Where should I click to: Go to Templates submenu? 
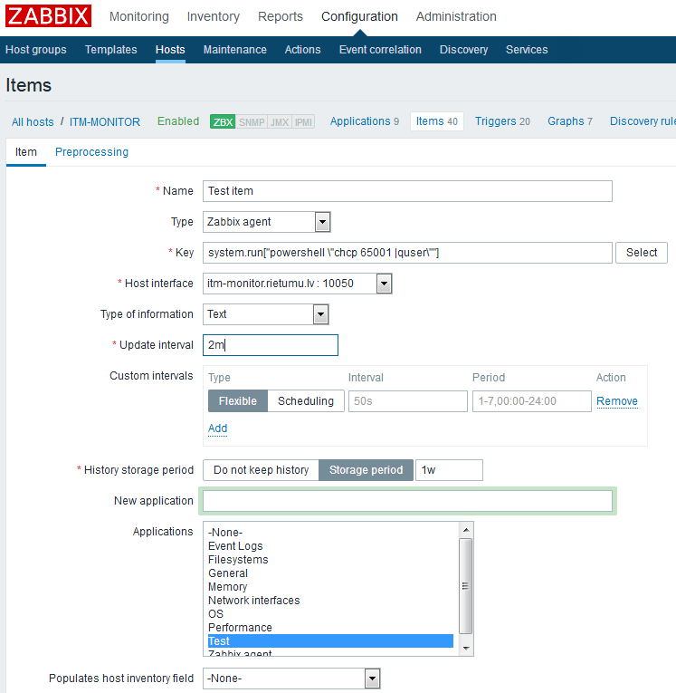tap(110, 50)
